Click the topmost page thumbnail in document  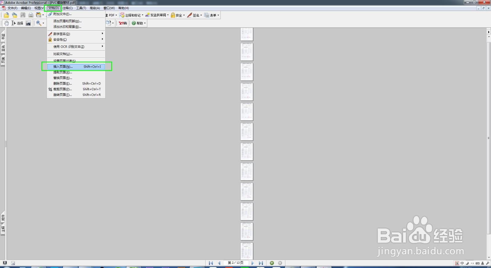247,34
